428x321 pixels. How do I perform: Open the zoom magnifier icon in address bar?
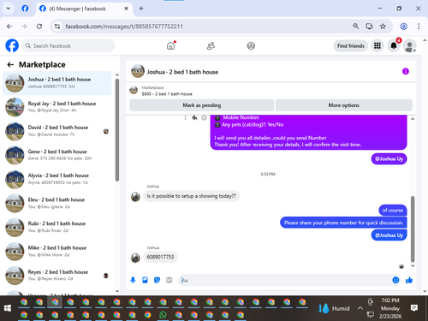coord(355,27)
